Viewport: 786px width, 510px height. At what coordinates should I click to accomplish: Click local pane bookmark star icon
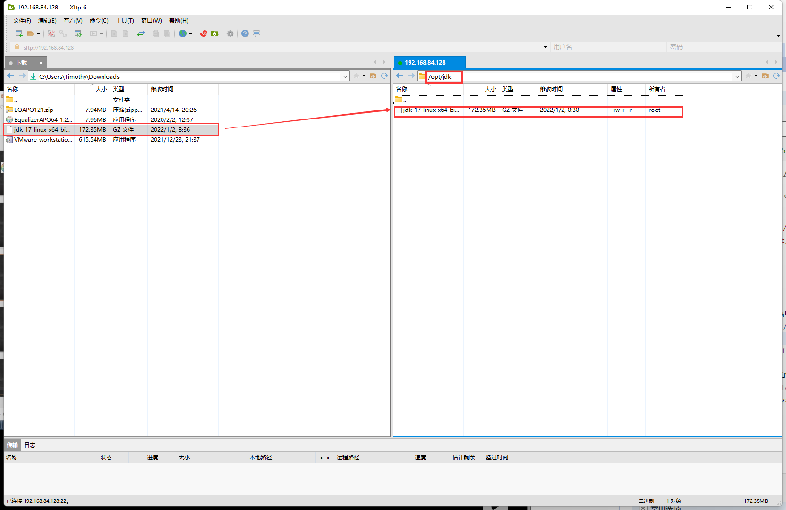356,76
